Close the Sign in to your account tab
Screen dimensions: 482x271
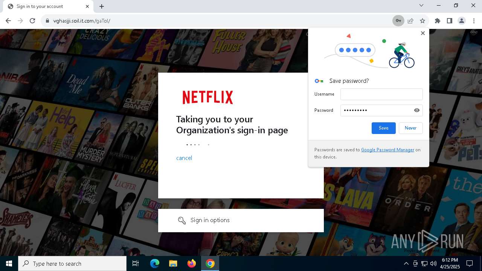tap(87, 6)
